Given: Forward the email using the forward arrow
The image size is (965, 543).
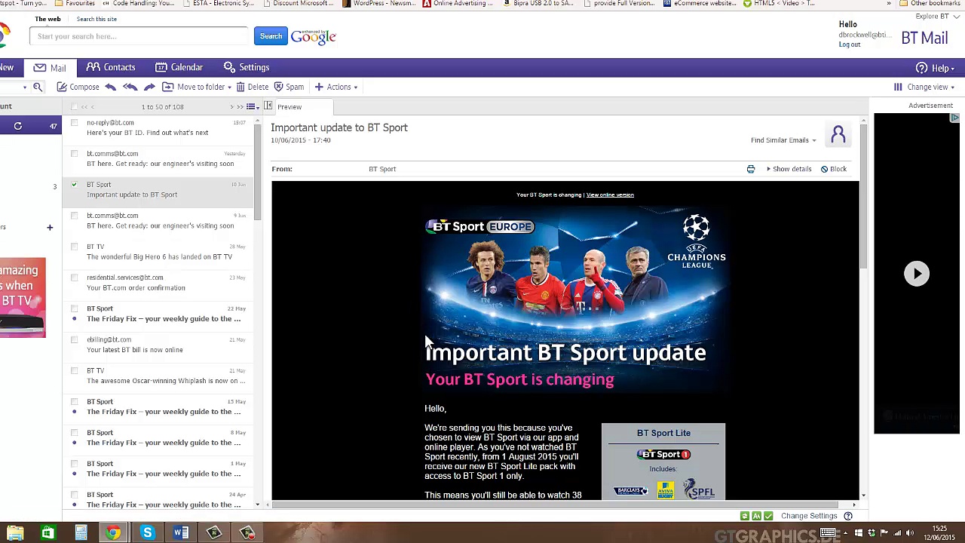Looking at the screenshot, I should pyautogui.click(x=149, y=87).
